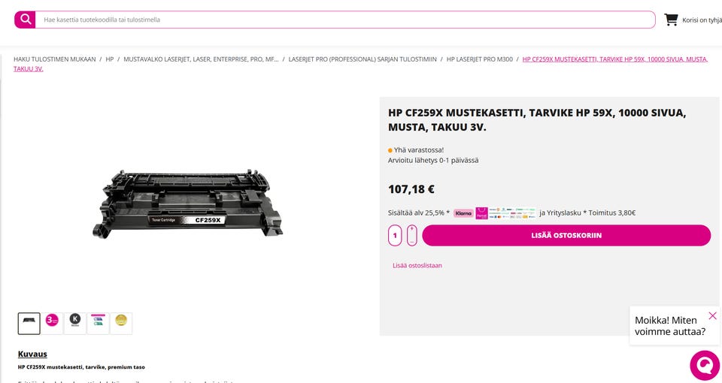
Task: Open the shopping cart icon
Action: [x=671, y=20]
